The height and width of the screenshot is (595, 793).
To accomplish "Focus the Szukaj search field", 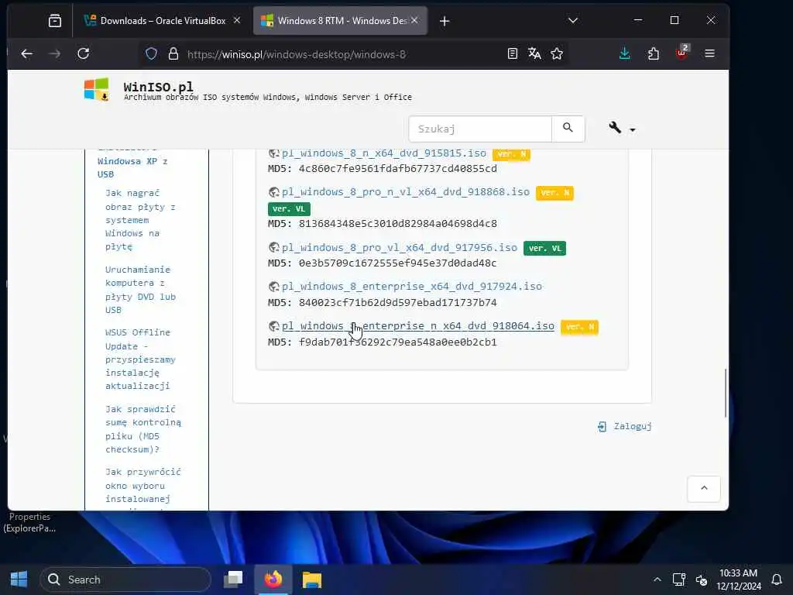I will tap(480, 129).
